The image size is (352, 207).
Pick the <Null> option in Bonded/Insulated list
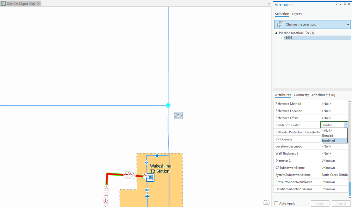pos(334,131)
